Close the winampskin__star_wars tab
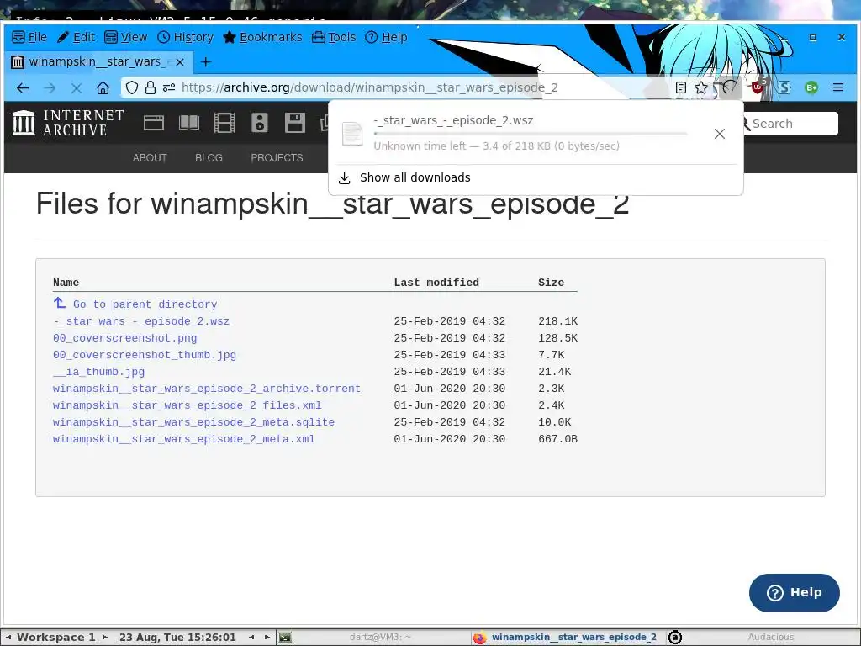This screenshot has width=861, height=646. click(x=180, y=62)
